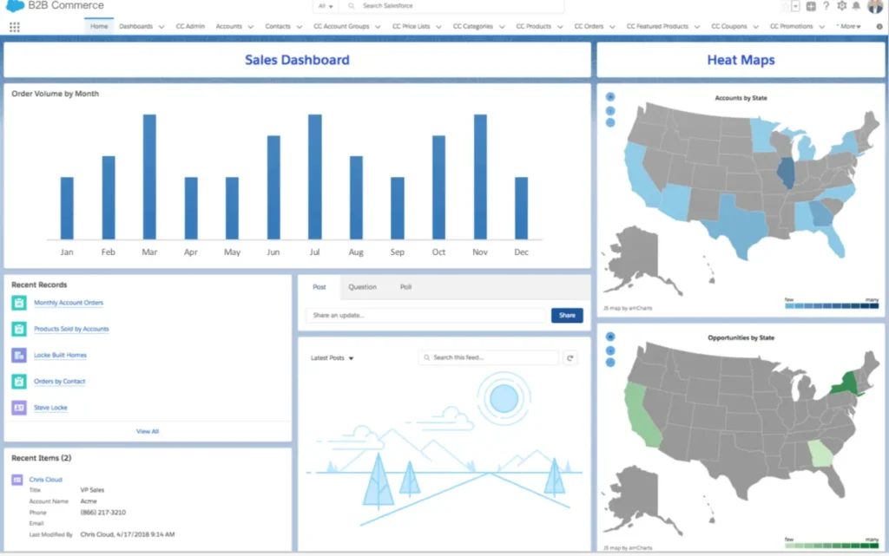Open the favorites list dropdown arrow
The height and width of the screenshot is (556, 889).
pyautogui.click(x=795, y=6)
